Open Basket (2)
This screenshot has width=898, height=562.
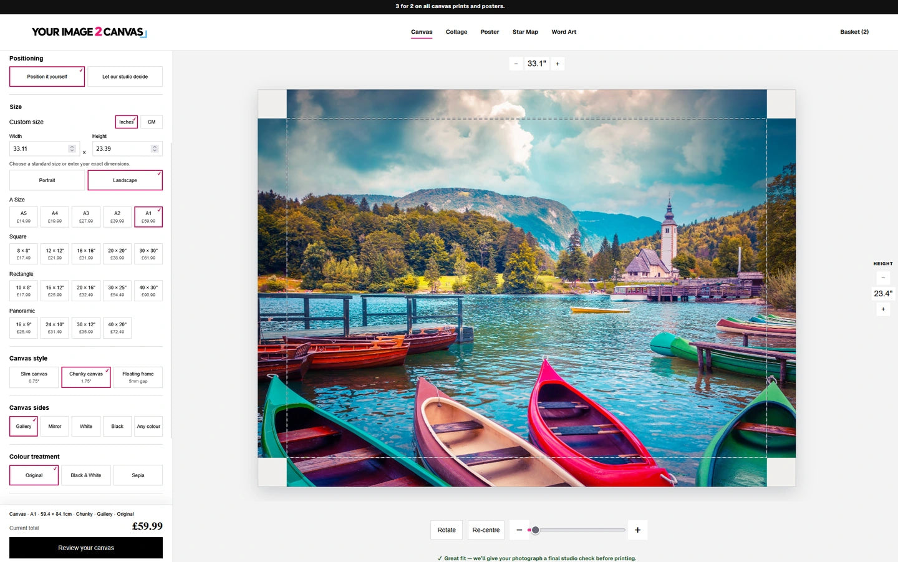click(x=854, y=32)
